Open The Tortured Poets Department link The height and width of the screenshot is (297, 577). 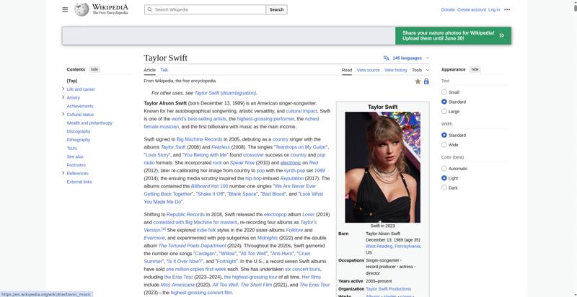click(x=192, y=246)
